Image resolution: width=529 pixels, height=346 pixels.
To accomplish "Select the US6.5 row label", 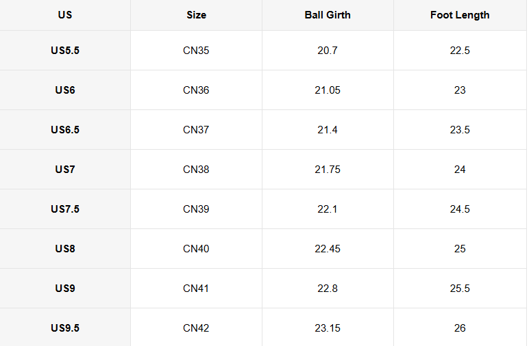I will (65, 130).
